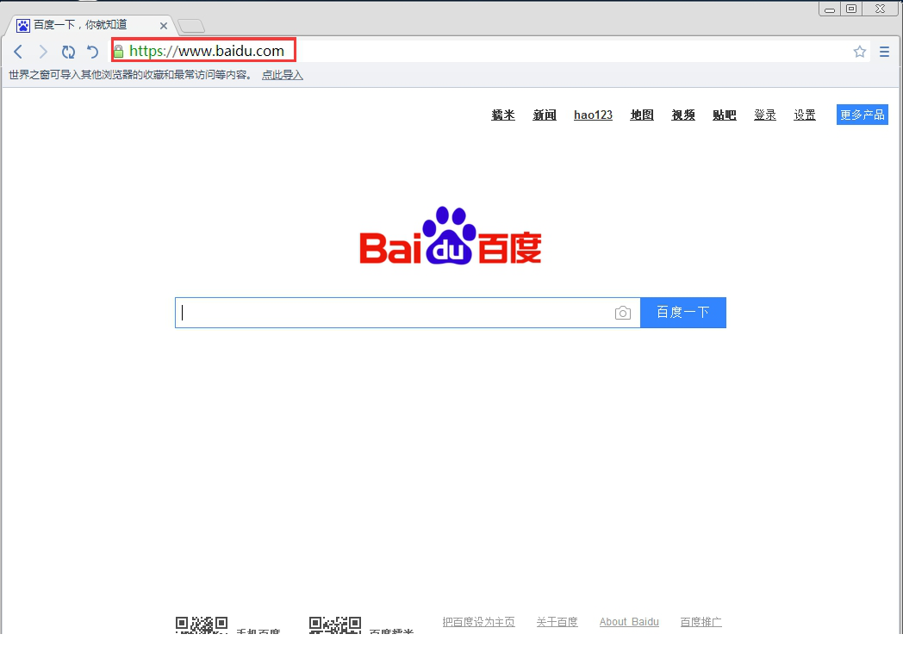Click the 百度一下 search button

tap(683, 313)
